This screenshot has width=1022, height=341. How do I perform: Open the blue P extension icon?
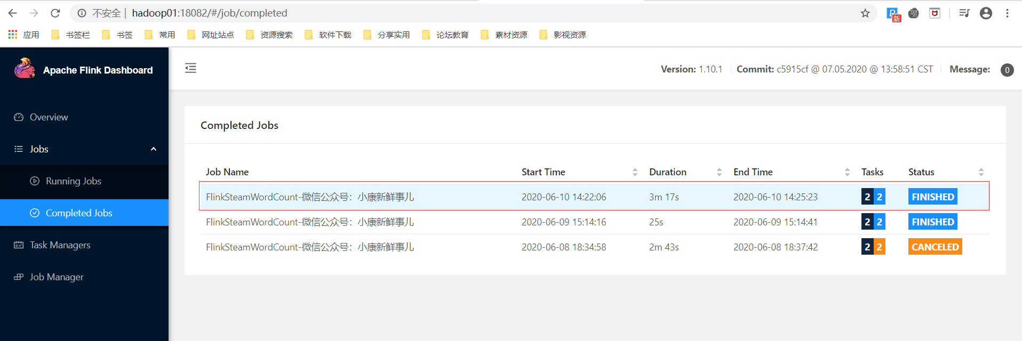click(893, 14)
